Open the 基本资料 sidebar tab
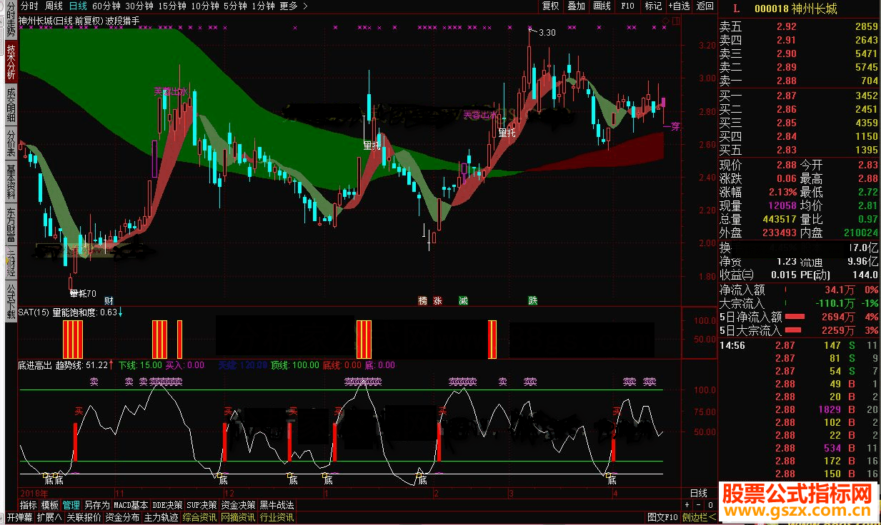881x525 pixels. [11, 182]
